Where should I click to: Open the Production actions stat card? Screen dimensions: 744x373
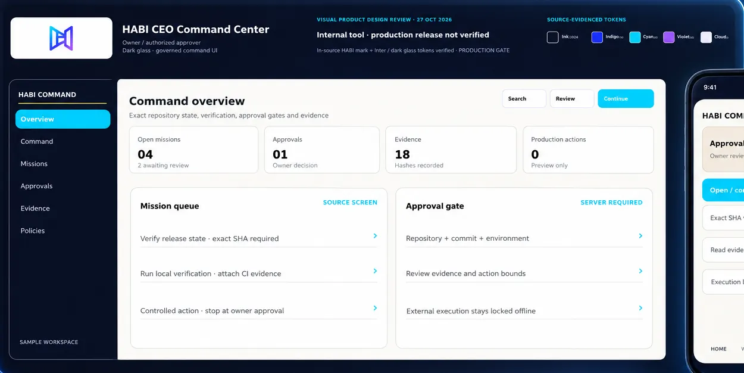coord(588,150)
